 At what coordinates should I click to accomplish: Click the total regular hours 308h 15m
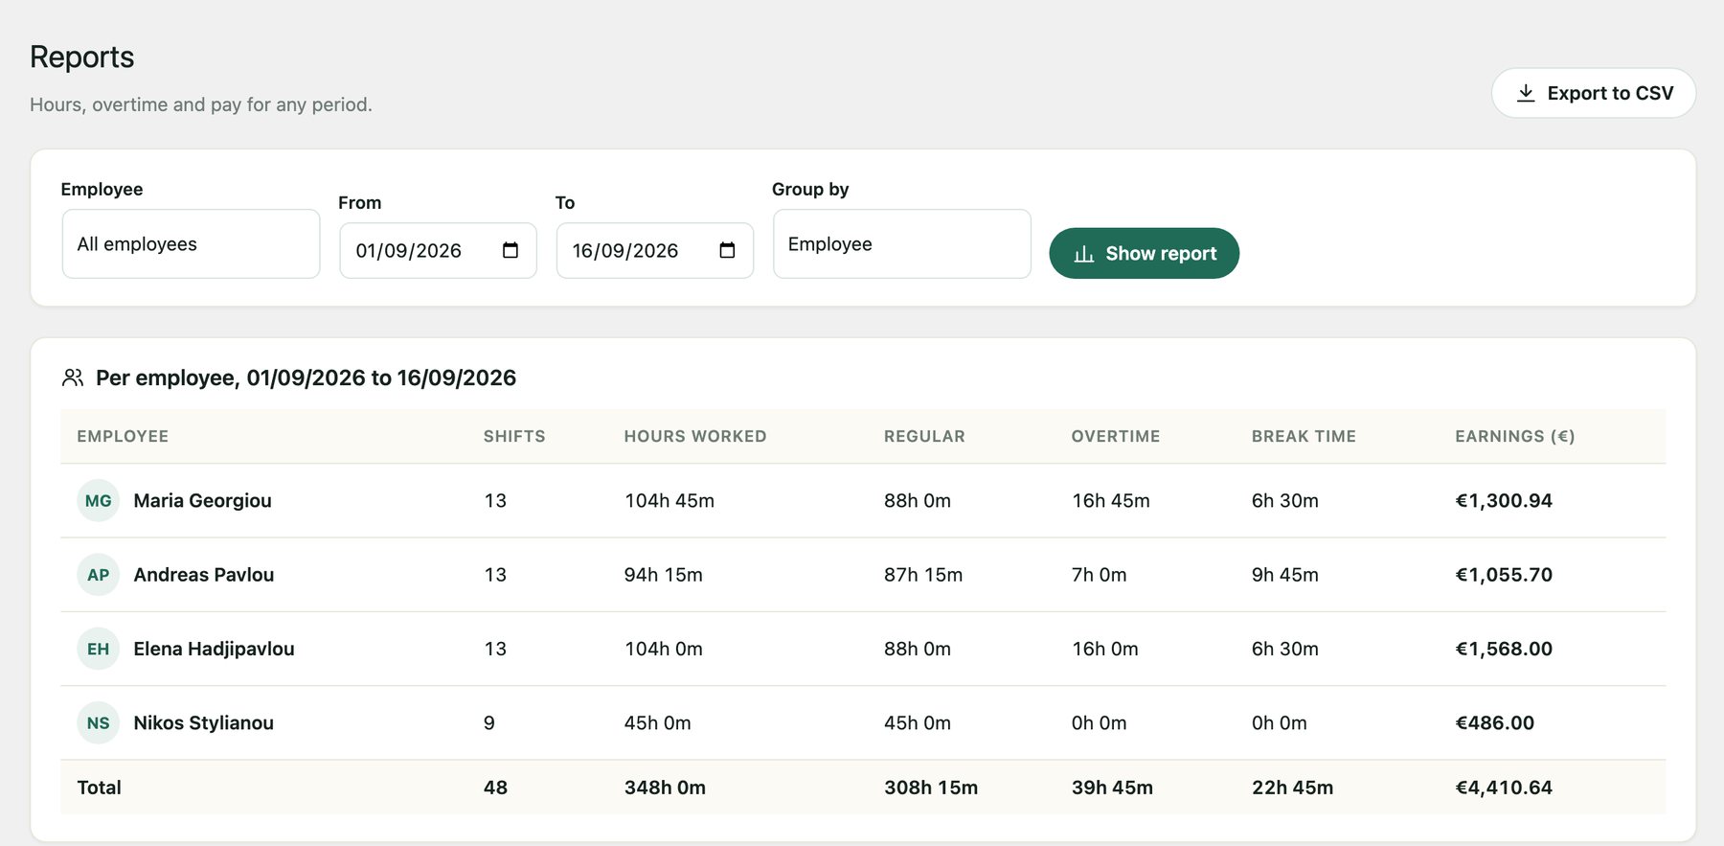(931, 788)
